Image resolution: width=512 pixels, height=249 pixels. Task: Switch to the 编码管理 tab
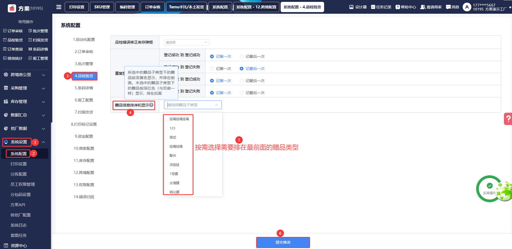click(x=127, y=7)
